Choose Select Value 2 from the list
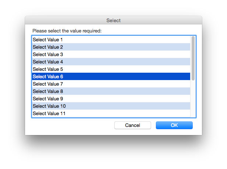Screen dimensions: 227x169 111,47
